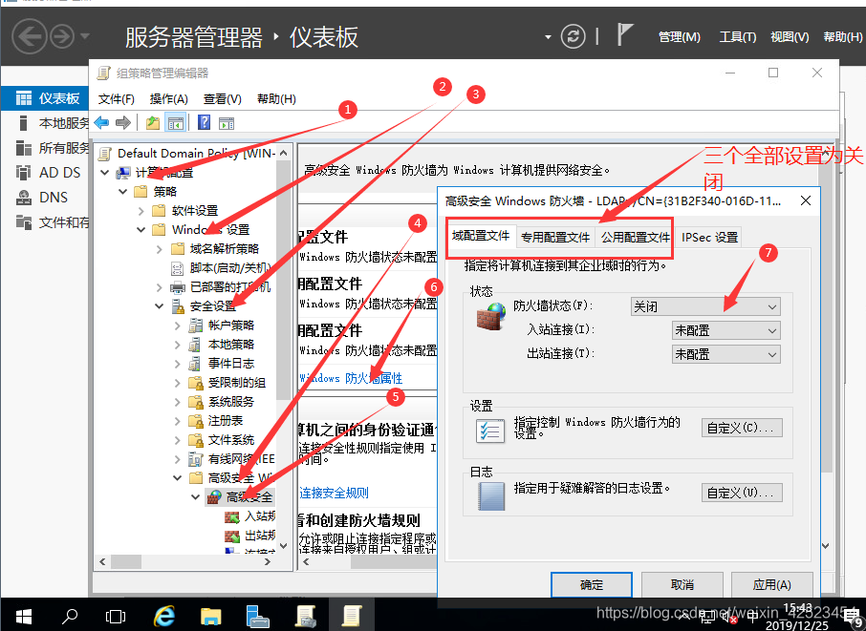Open Windows 防火墙属性 link
Screen dimensions: 866x631
(351, 378)
